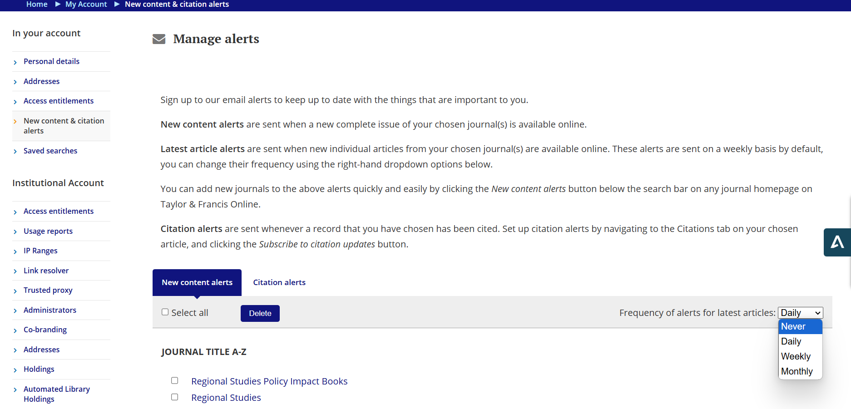Click the chevron beside Personal details
This screenshot has height=409, width=851.
[16, 61]
